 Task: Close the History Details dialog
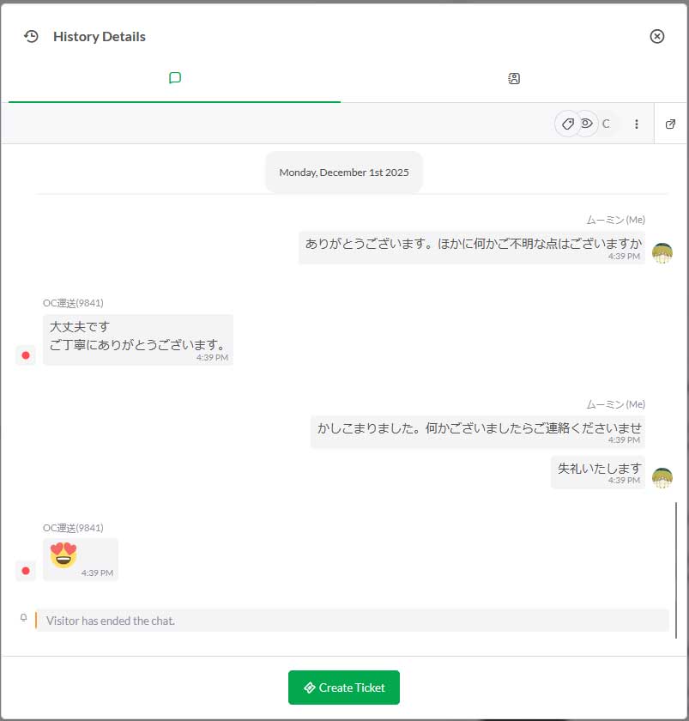click(x=656, y=36)
